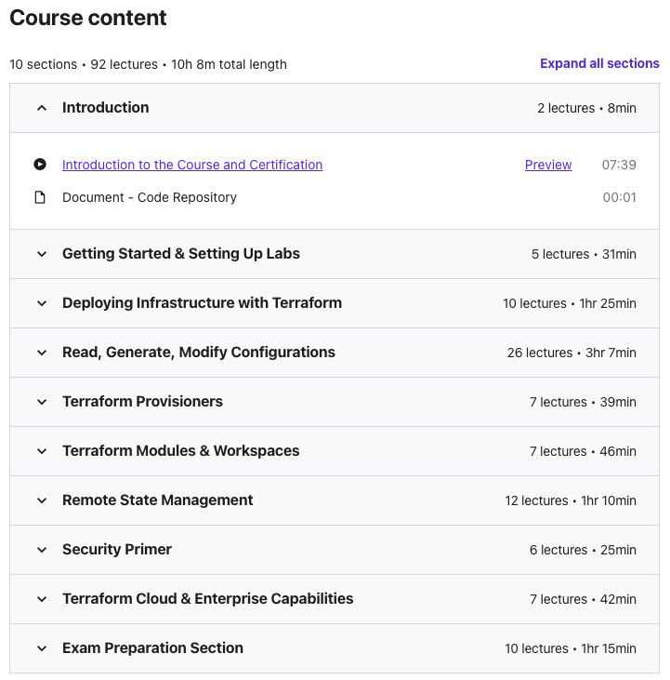This screenshot has height=680, width=670.
Task: Click the Remote State Management section title
Action: tap(158, 500)
